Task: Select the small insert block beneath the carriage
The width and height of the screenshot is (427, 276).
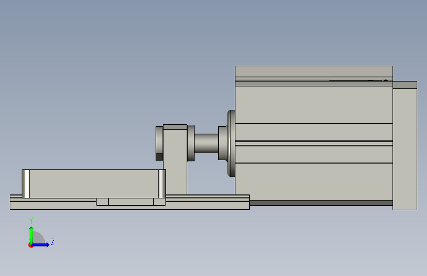Action: pyautogui.click(x=131, y=201)
